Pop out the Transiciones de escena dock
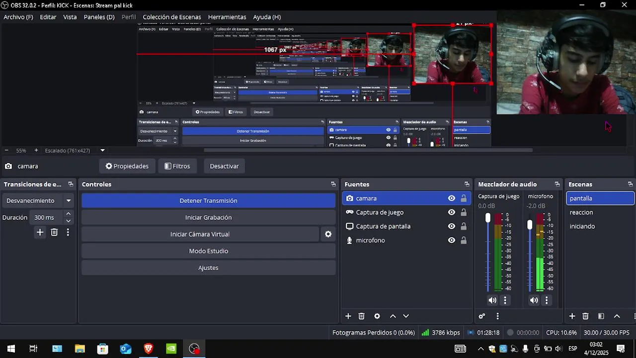636x358 pixels. [x=71, y=184]
